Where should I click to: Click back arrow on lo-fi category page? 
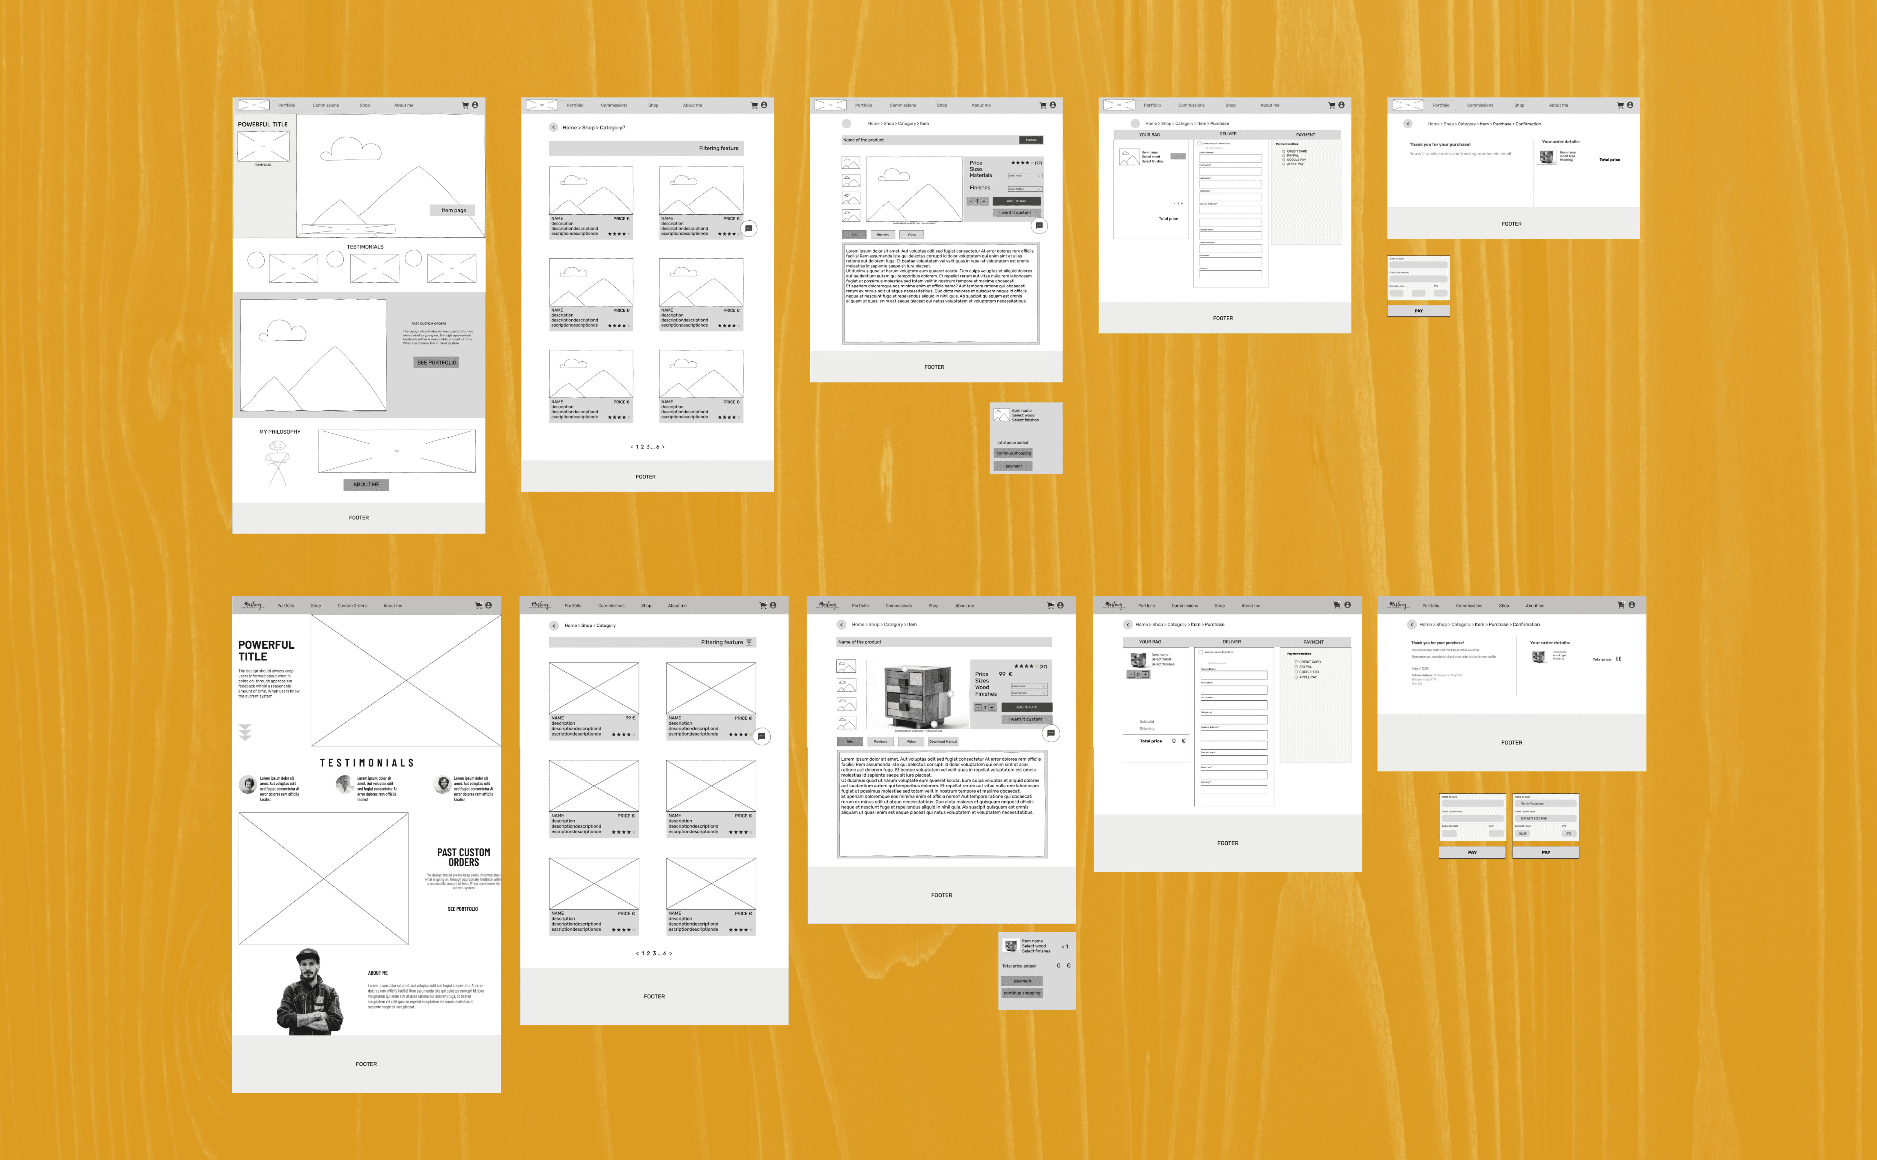click(x=553, y=127)
